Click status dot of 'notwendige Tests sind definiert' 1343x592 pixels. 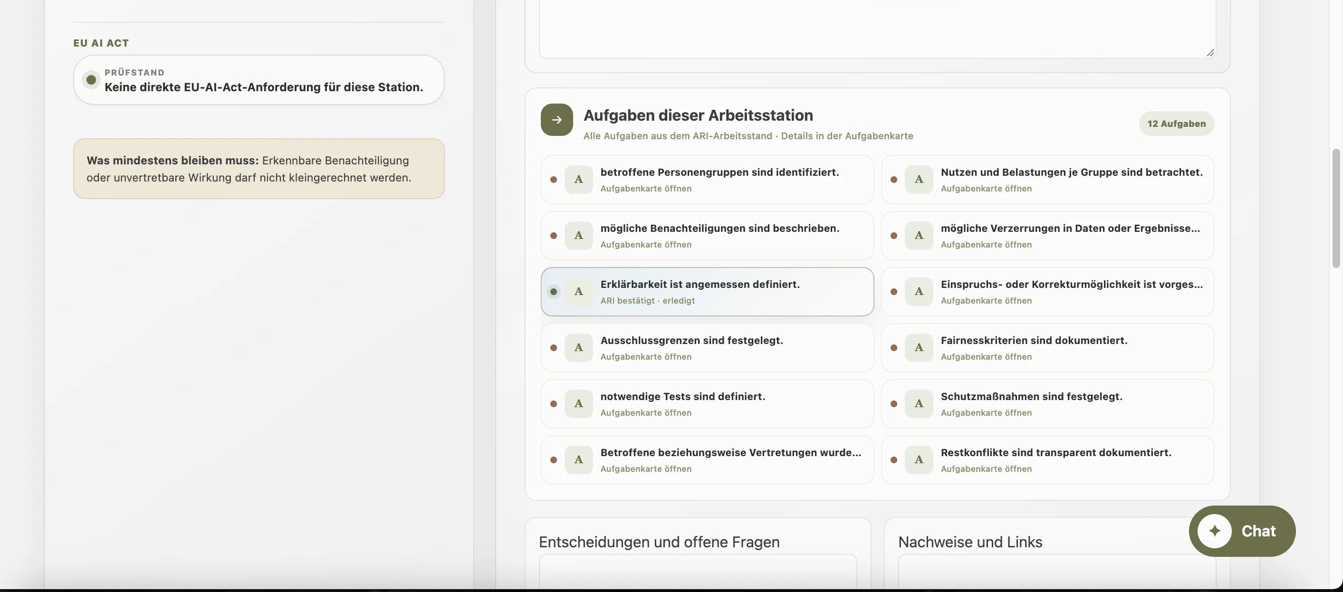coord(554,404)
